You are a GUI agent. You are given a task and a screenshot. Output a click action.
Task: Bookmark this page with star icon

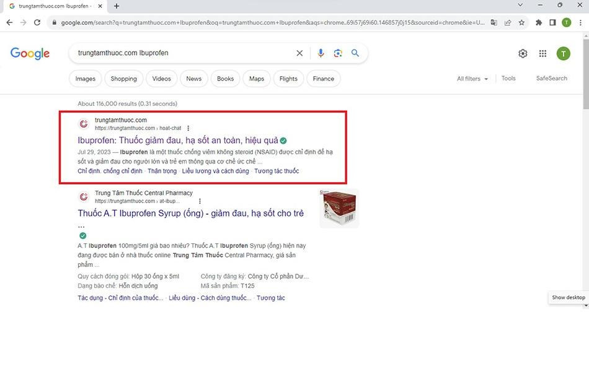point(521,22)
